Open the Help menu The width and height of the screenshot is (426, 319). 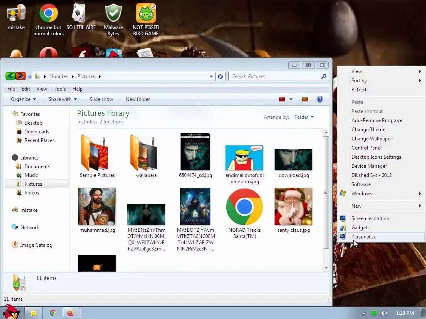click(x=77, y=89)
